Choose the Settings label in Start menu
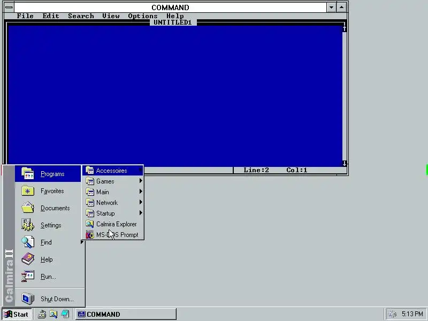428x321 pixels. click(51, 225)
